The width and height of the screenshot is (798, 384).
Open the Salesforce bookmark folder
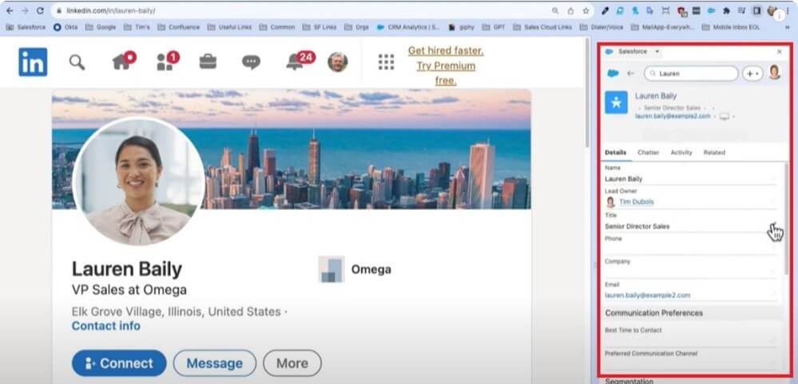pos(26,27)
